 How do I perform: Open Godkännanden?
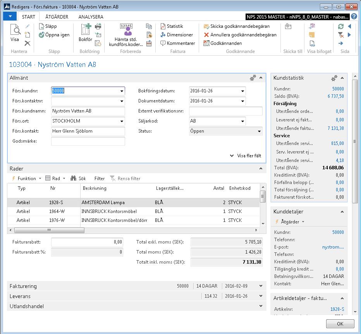coord(222,43)
